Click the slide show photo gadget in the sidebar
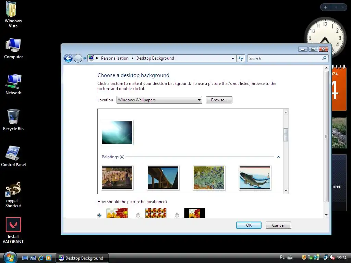This screenshot has height=263, width=351. (x=339, y=133)
